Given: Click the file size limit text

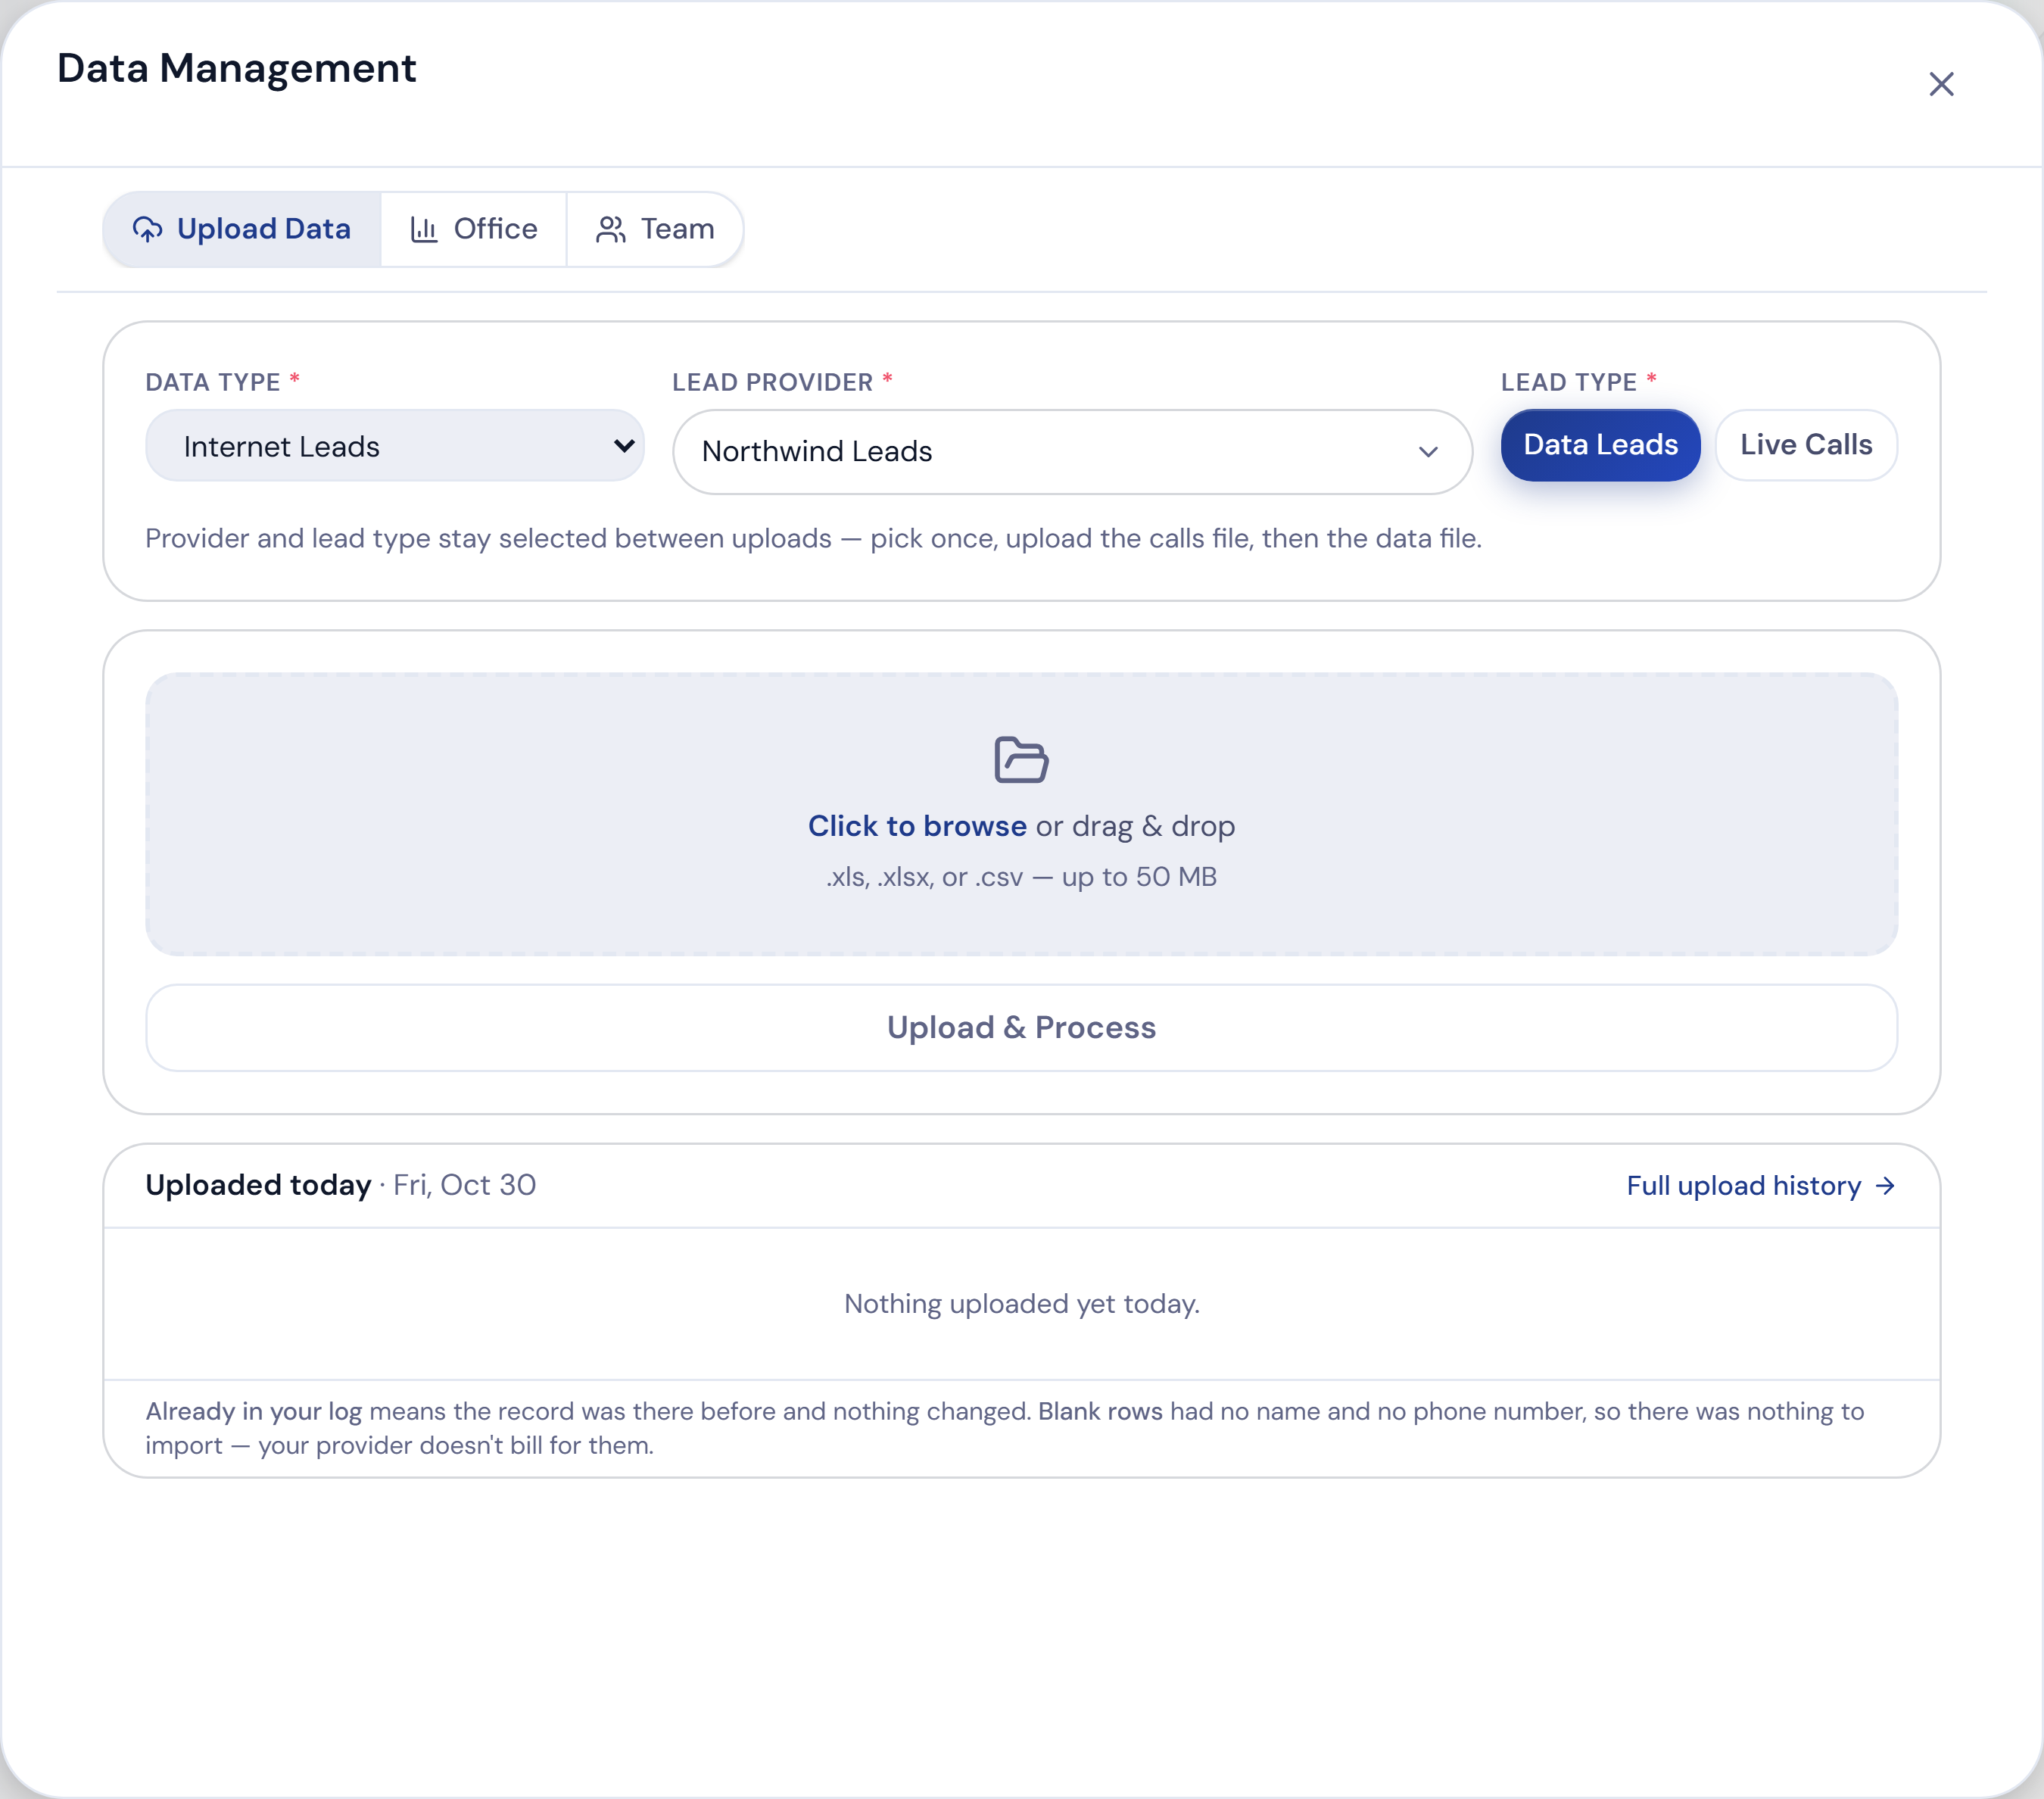Looking at the screenshot, I should click(x=1021, y=877).
